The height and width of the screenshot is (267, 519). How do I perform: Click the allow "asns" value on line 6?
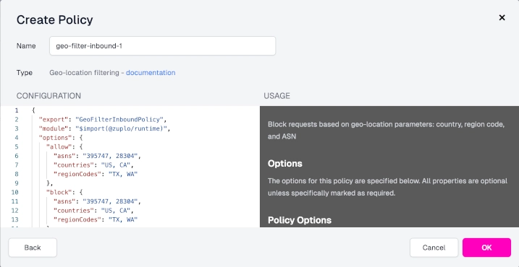point(112,156)
